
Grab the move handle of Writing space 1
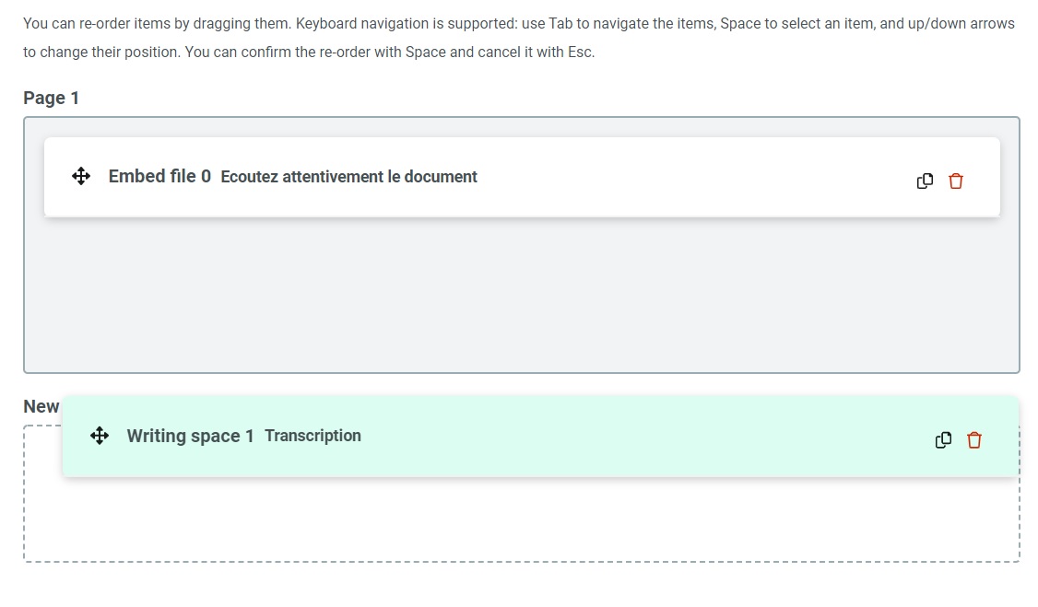click(x=100, y=436)
